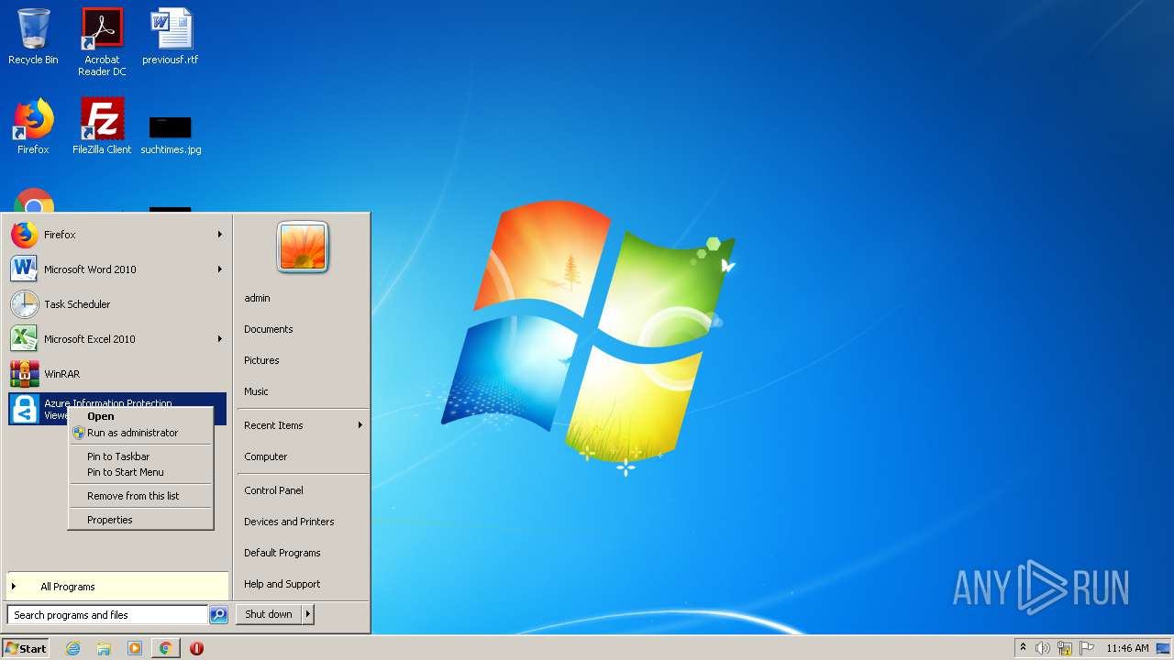Open admin personal folder link
1174x660 pixels.
click(303, 298)
